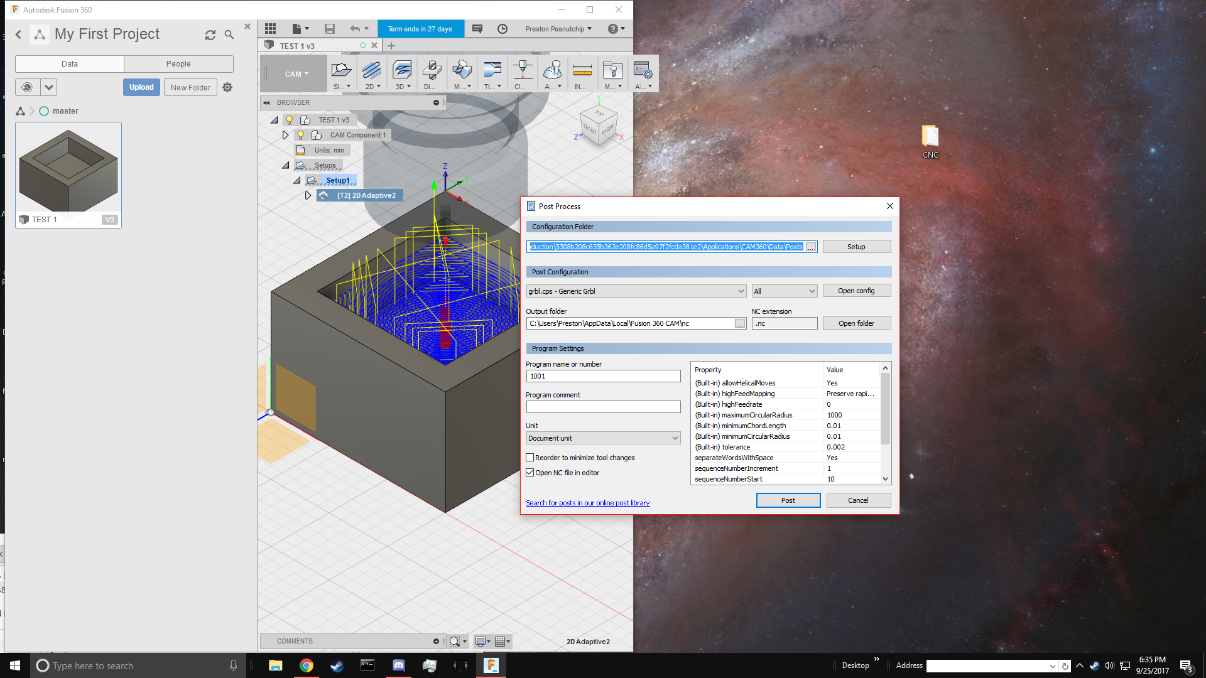Toggle the TEST 1 v3 lightbulb visibility
Screen dimensions: 1206x678
coord(290,120)
